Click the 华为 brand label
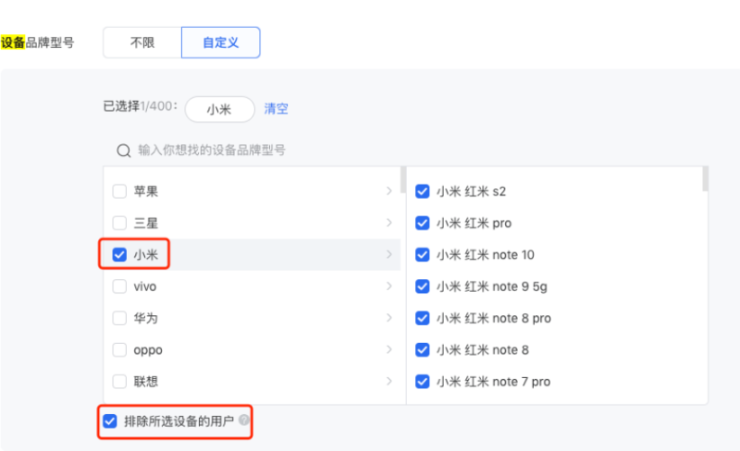This screenshot has width=740, height=451. point(146,318)
